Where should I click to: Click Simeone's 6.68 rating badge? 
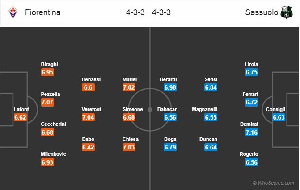click(x=129, y=117)
